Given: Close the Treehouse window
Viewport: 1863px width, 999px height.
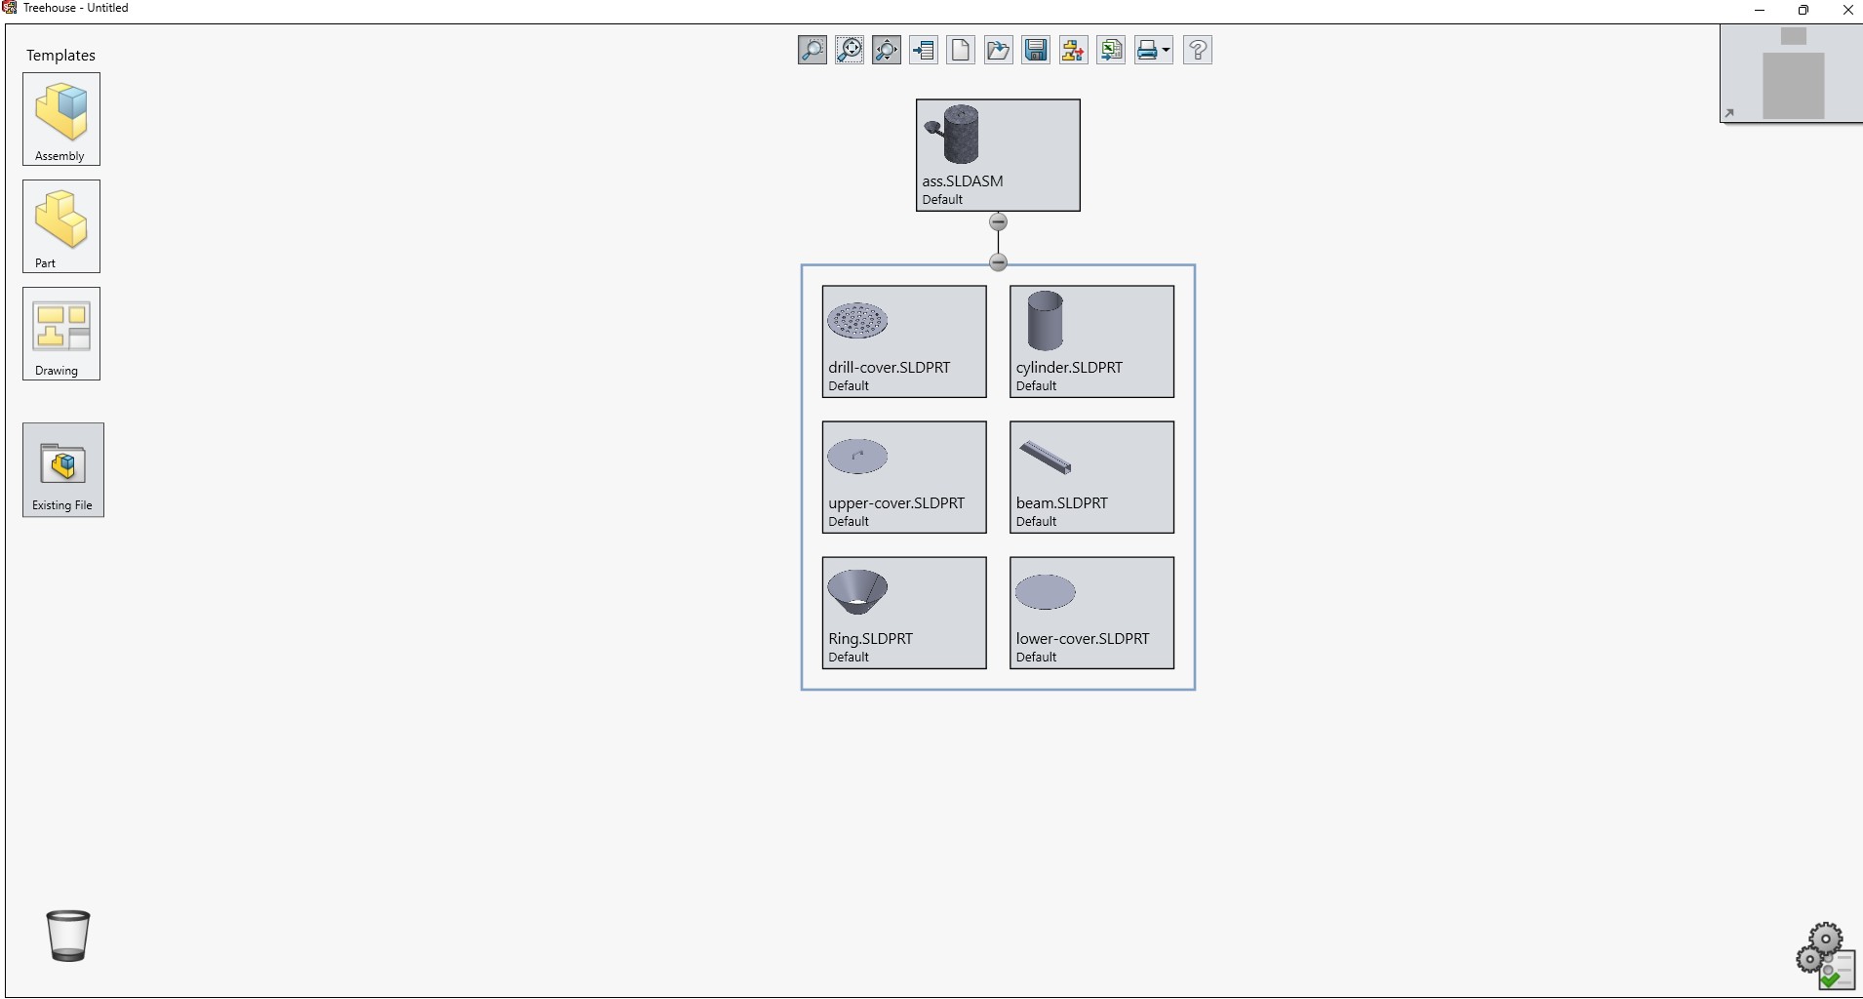Looking at the screenshot, I should coord(1847,10).
